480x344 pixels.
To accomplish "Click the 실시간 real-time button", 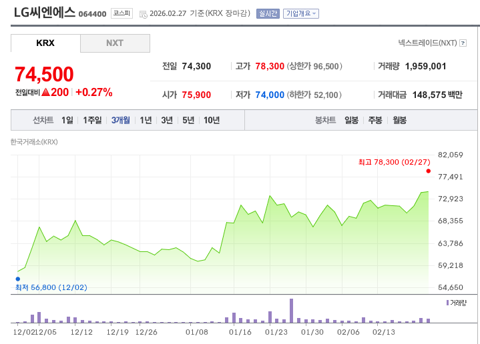I will (x=268, y=13).
